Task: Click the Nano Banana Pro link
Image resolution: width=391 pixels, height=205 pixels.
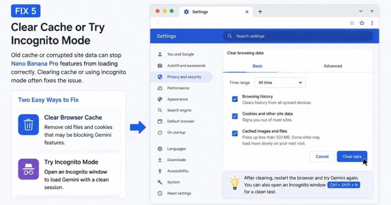Action: 35,63
